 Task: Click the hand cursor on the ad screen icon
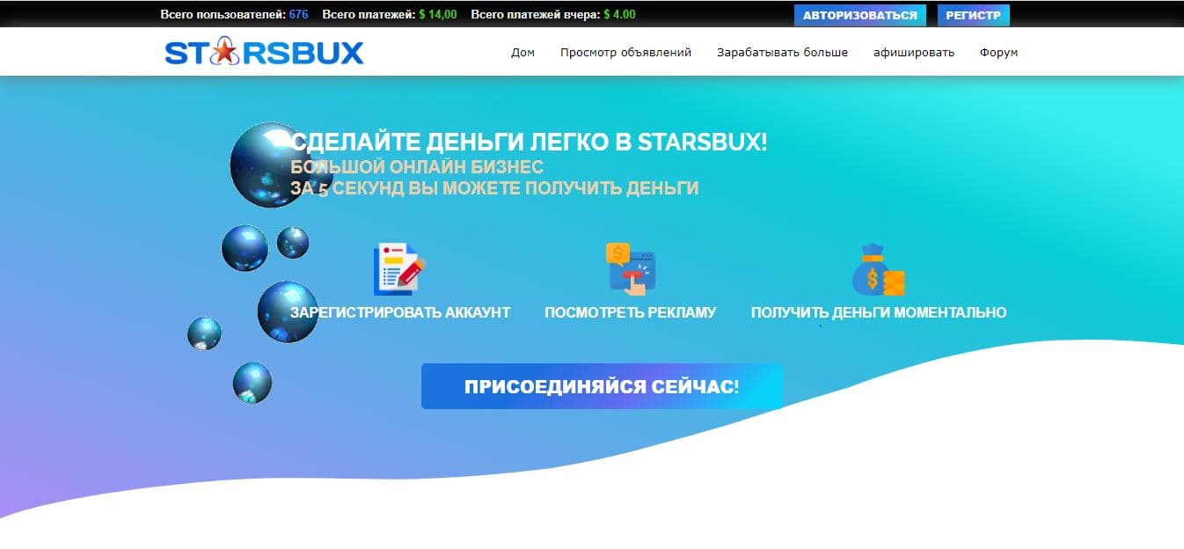tap(639, 286)
